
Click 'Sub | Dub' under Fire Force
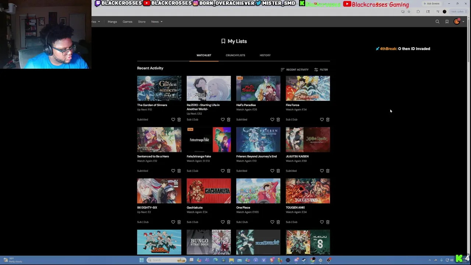click(x=291, y=120)
